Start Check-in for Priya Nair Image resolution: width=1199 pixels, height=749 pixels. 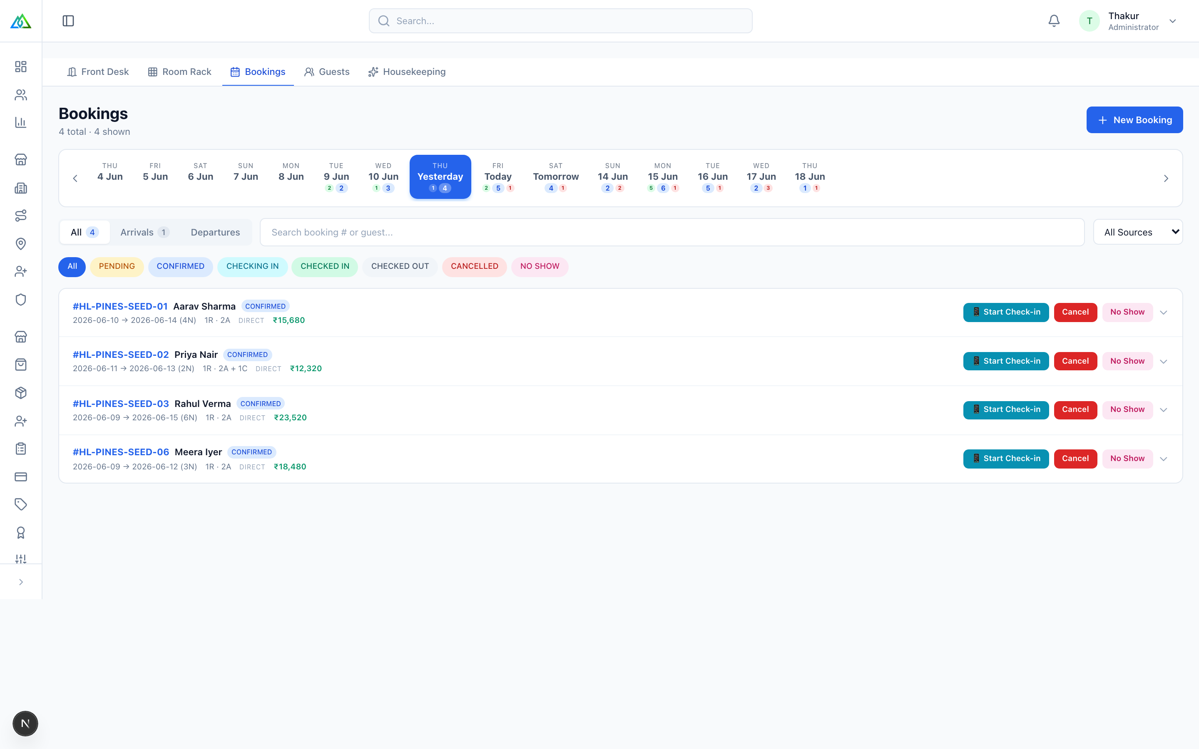coord(1006,361)
